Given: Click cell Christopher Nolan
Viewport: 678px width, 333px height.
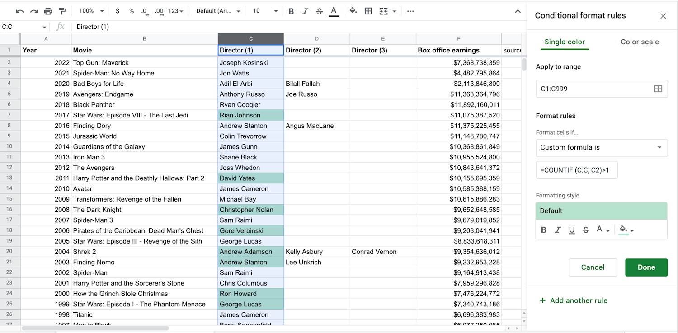Looking at the screenshot, I should pos(251,210).
